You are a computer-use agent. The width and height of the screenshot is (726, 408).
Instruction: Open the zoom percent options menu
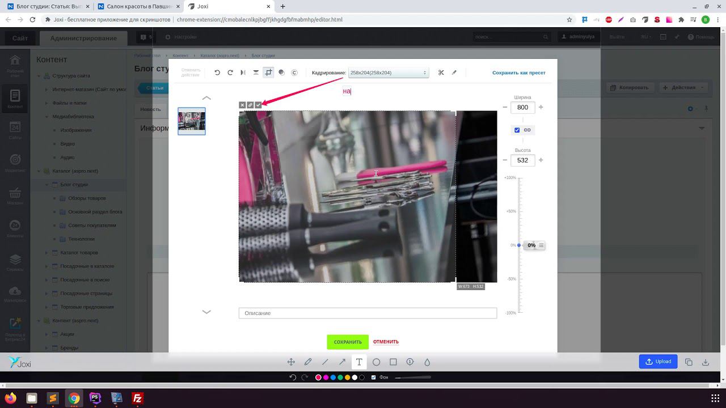click(x=541, y=245)
